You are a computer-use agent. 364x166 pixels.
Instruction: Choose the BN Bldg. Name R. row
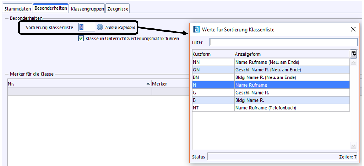pos(271,77)
